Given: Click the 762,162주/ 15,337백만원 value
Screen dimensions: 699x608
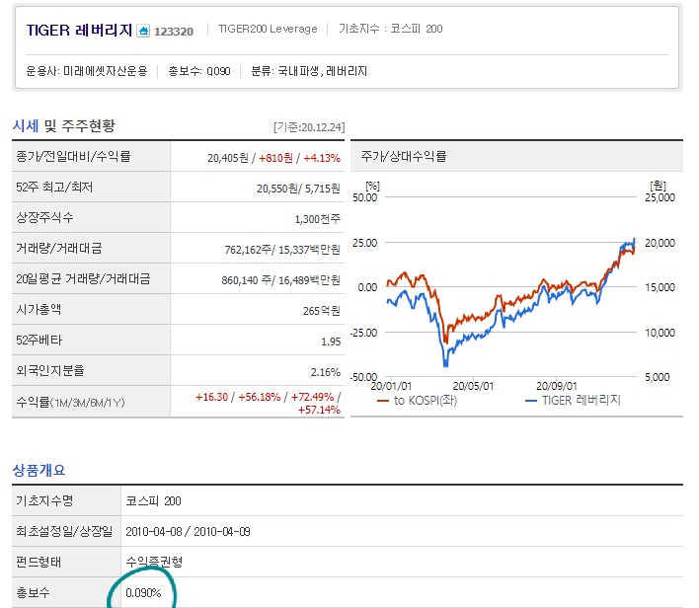Looking at the screenshot, I should 282,250.
